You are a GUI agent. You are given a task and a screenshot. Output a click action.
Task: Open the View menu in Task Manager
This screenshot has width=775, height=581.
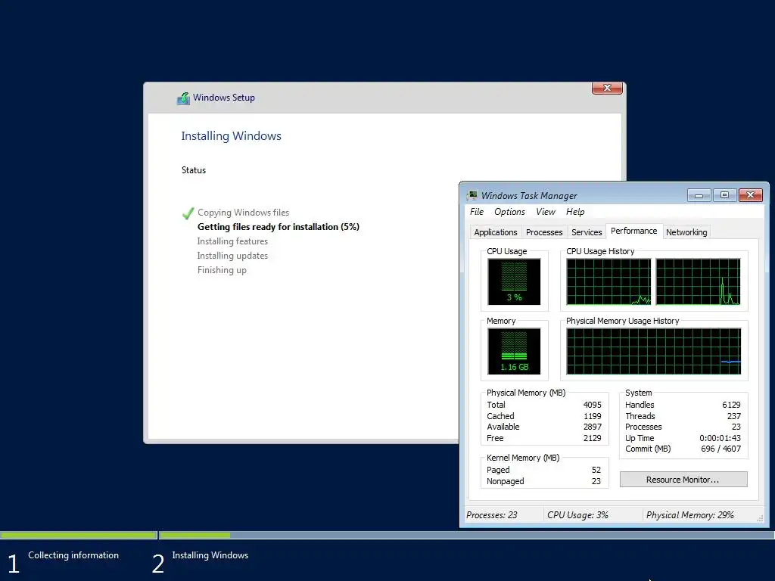coord(546,212)
